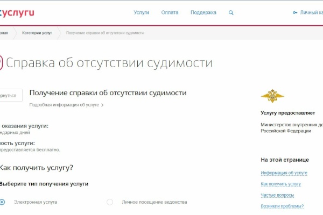This screenshot has height=215, width=323.
Task: Click the Как получить услугу? heading
Action: point(36,168)
